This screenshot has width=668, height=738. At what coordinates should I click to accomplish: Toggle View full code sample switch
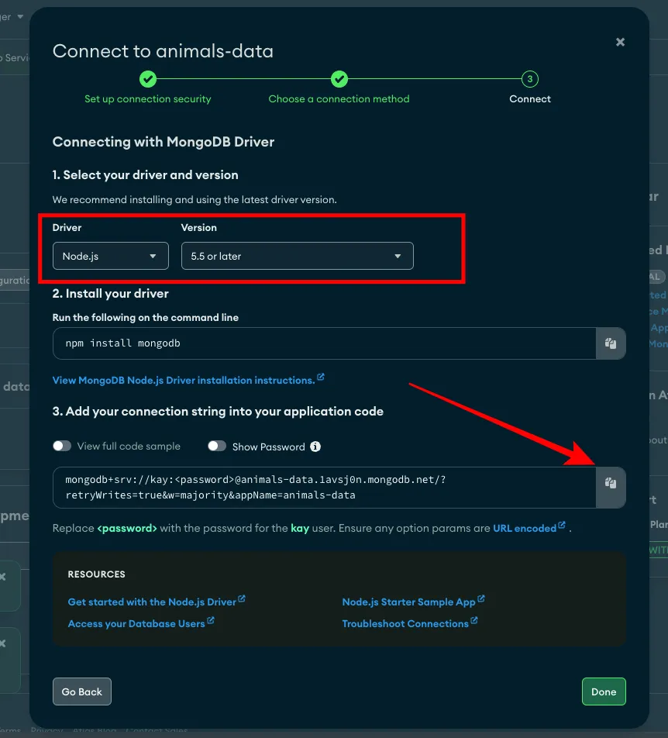point(62,446)
